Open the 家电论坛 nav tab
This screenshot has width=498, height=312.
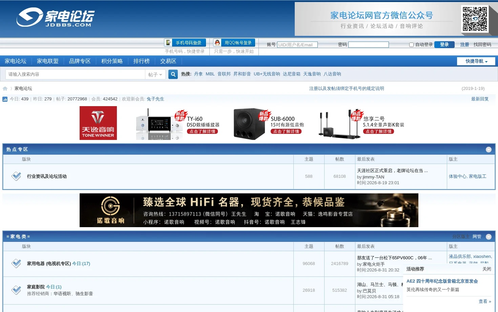(16, 61)
